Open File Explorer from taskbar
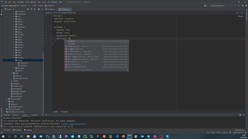This screenshot has height=139, width=248. click(28, 136)
